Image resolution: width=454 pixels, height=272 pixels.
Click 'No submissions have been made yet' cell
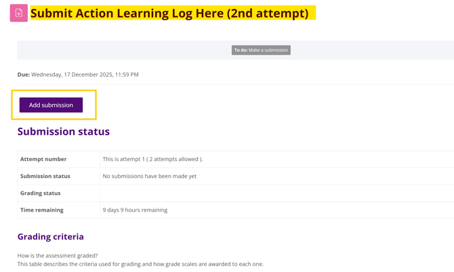click(149, 176)
